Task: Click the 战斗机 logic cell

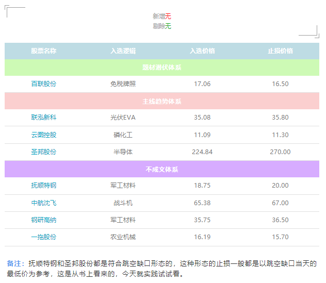Action: pos(123,203)
